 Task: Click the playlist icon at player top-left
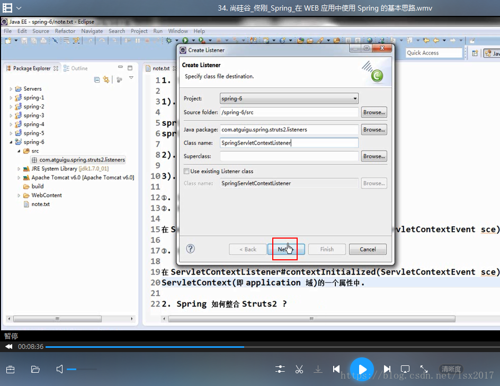pyautogui.click(x=7, y=7)
